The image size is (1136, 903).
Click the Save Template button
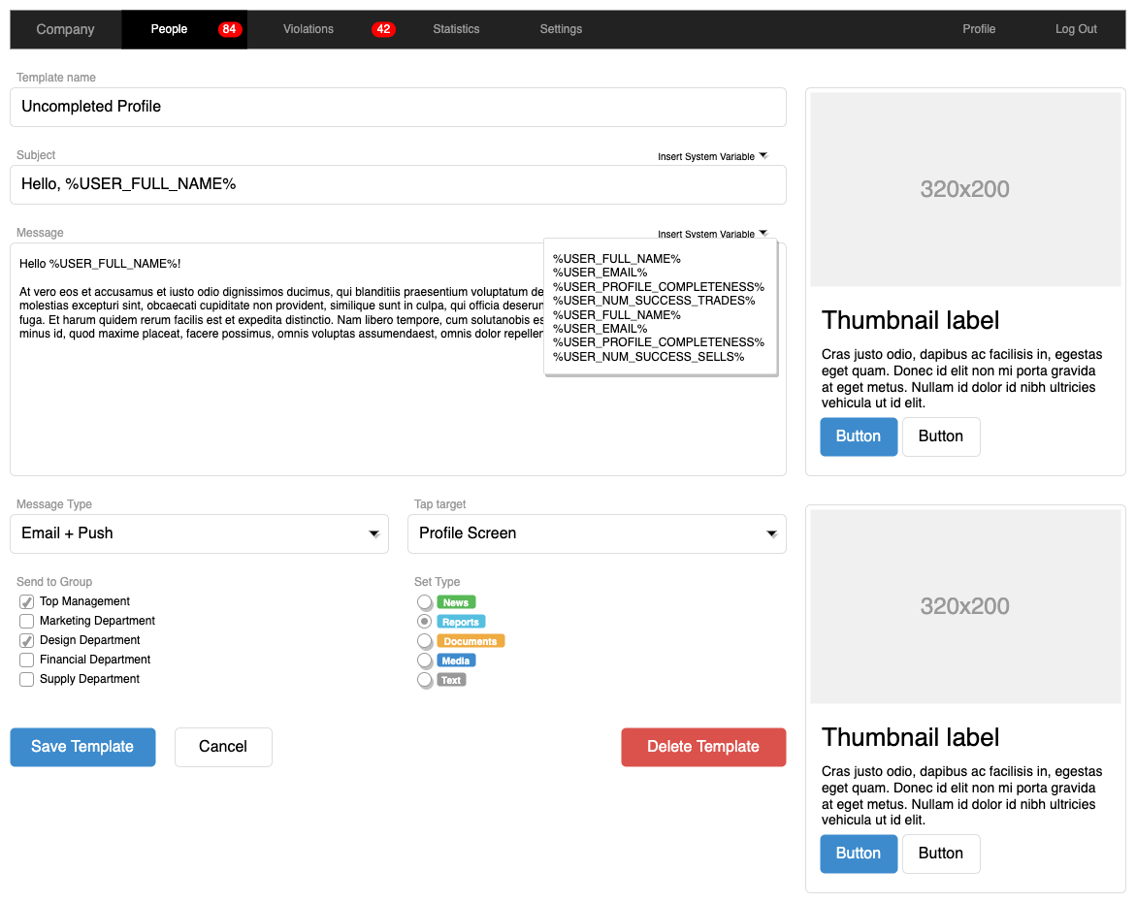click(x=82, y=747)
